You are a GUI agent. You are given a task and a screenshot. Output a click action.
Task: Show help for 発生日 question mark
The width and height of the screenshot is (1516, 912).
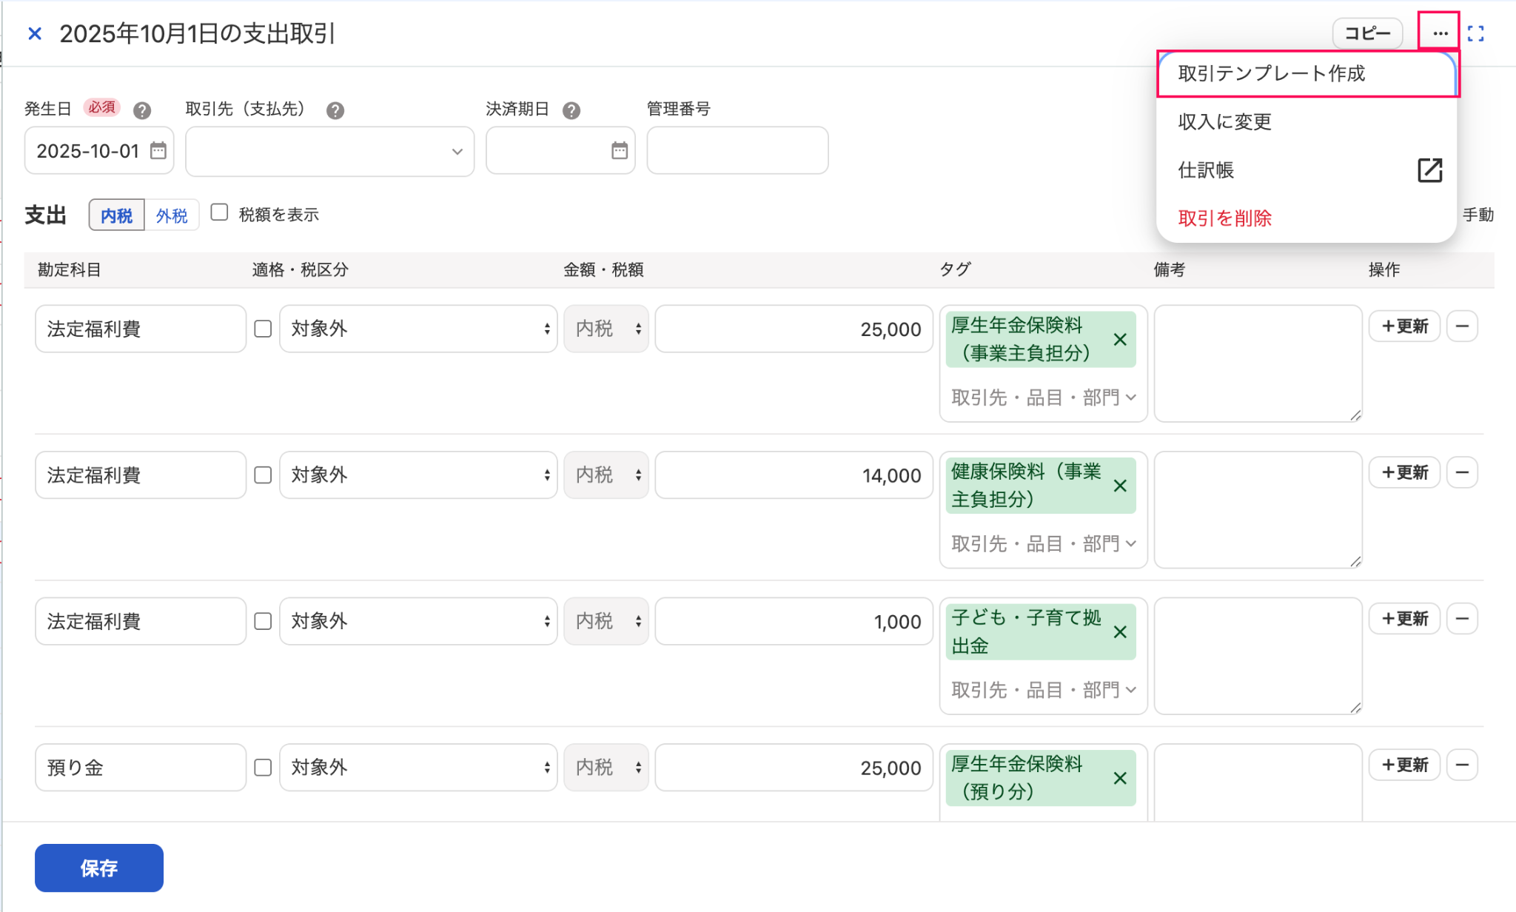pos(142,110)
